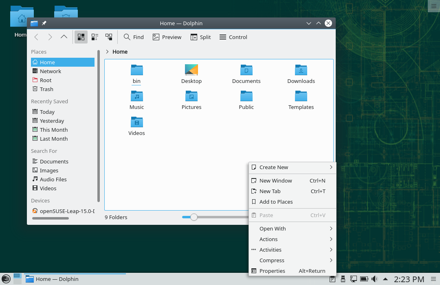Open the volume control in system tray
440x285 pixels.
(x=374, y=279)
